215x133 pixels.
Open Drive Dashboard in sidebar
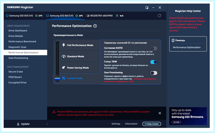18,31
